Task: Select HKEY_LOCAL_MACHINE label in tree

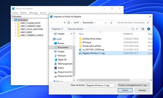Action: tap(32, 29)
